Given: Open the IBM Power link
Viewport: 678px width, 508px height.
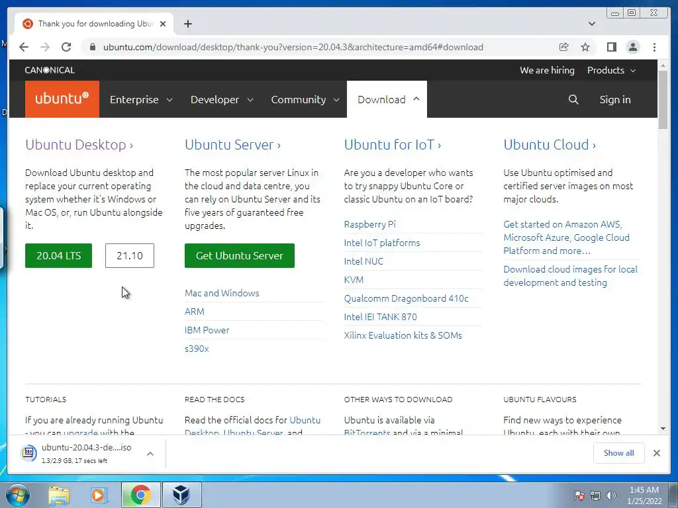Looking at the screenshot, I should [x=207, y=330].
